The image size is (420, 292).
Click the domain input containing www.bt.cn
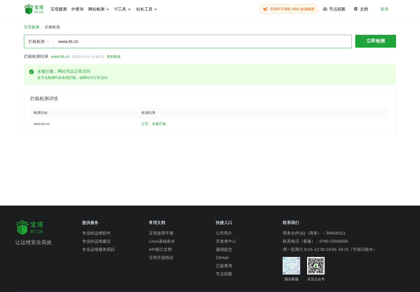202,41
